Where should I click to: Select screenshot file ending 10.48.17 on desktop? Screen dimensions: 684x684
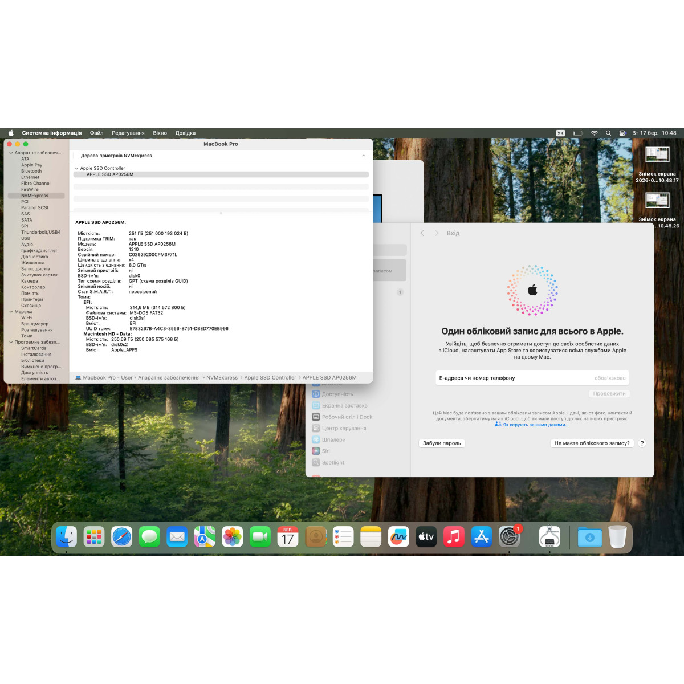click(657, 164)
